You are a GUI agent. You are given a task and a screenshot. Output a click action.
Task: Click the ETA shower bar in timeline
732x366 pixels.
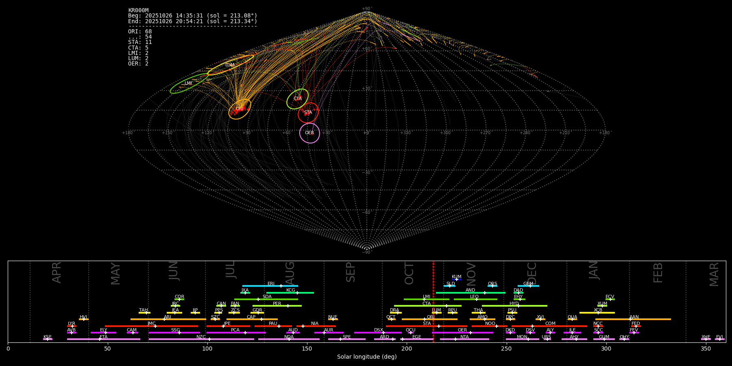(x=104, y=339)
